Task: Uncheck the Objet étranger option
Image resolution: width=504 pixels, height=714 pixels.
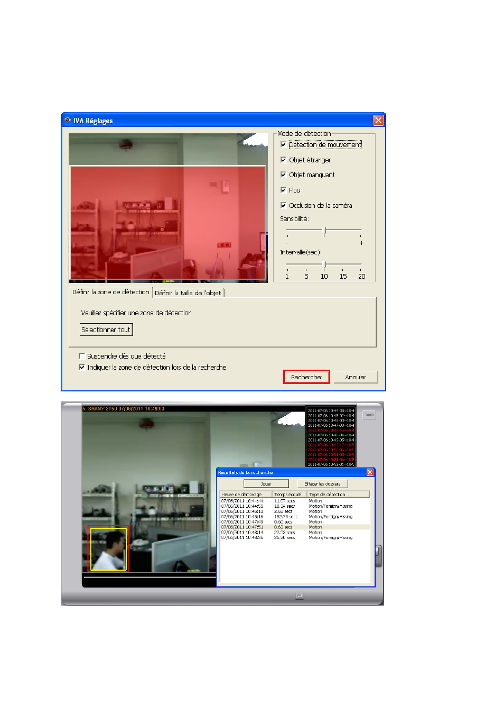Action: point(283,160)
